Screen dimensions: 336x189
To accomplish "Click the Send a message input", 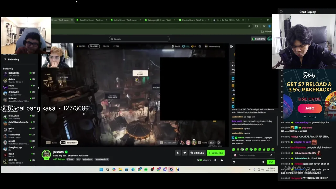I will [253, 155].
